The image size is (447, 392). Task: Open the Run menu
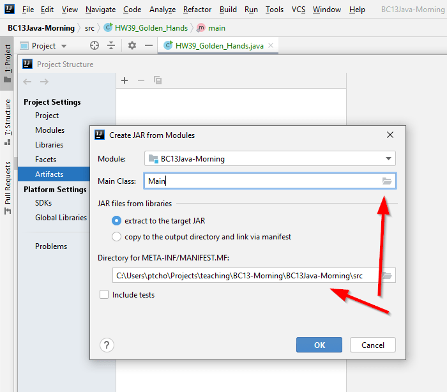pos(251,10)
